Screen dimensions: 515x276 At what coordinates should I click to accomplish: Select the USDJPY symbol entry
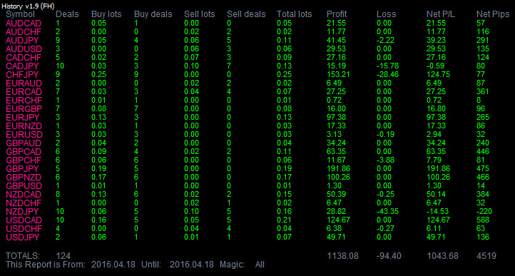click(x=23, y=237)
